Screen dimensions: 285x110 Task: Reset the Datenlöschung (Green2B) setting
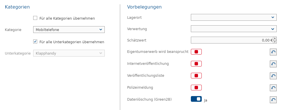tap(273, 100)
